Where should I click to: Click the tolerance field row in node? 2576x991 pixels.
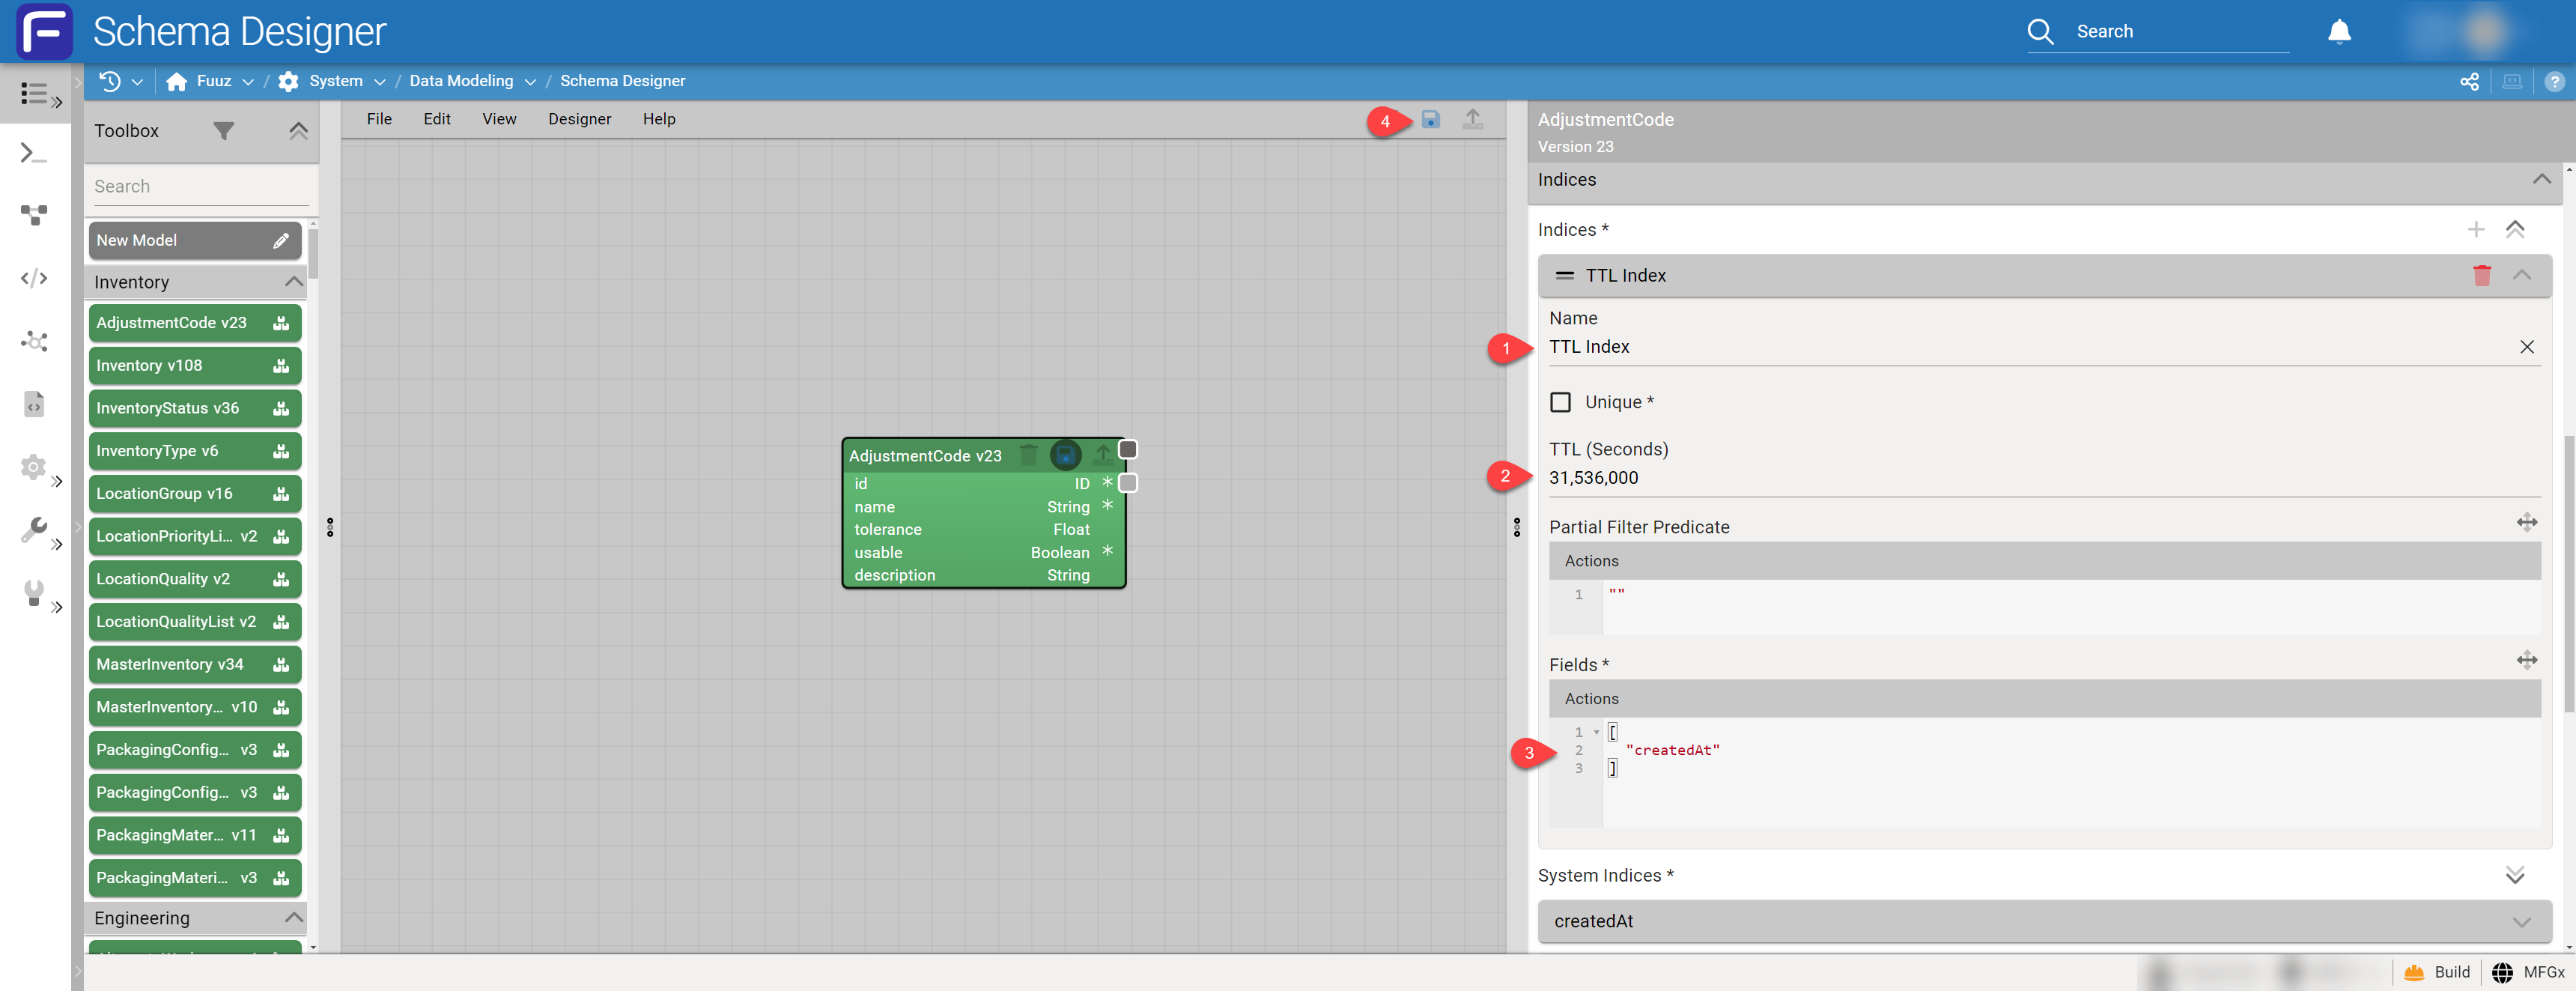tap(984, 530)
